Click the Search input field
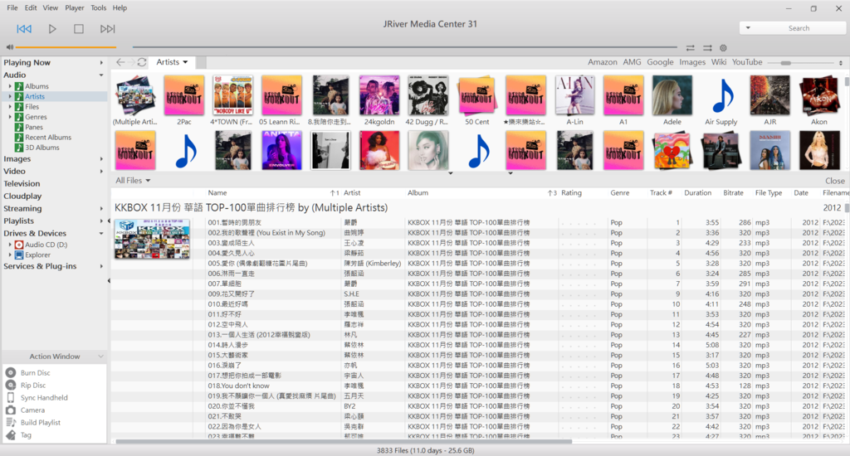The width and height of the screenshot is (850, 456). click(799, 28)
